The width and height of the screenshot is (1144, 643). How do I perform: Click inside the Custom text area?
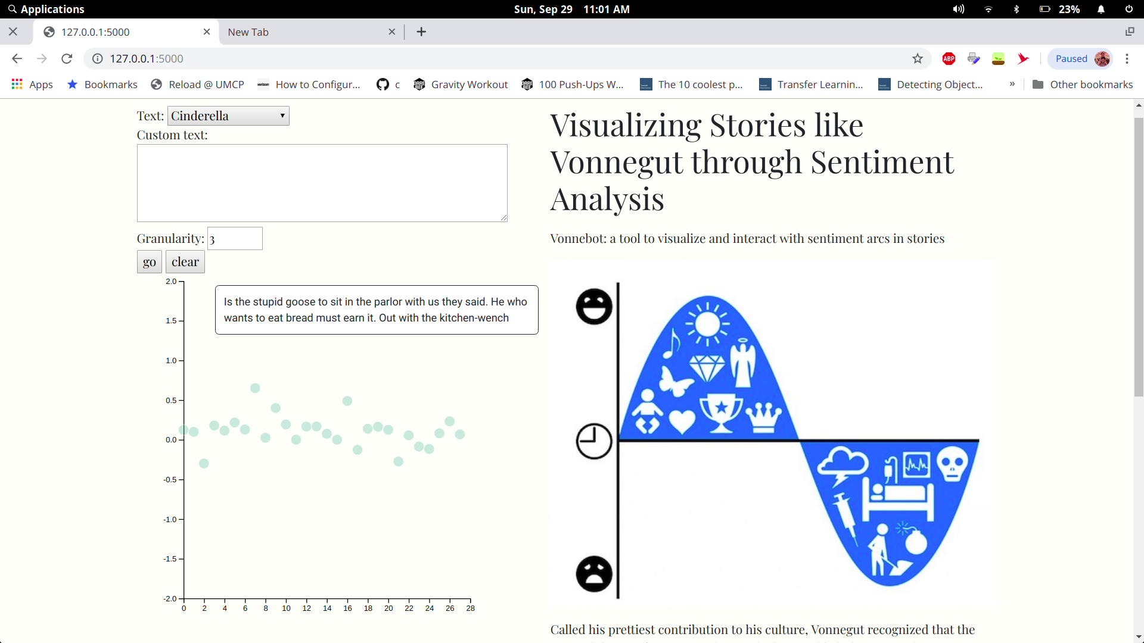[322, 183]
